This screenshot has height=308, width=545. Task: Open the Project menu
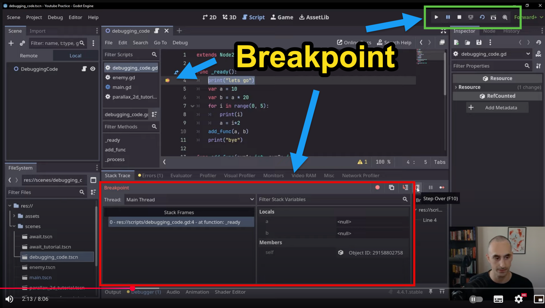(34, 17)
